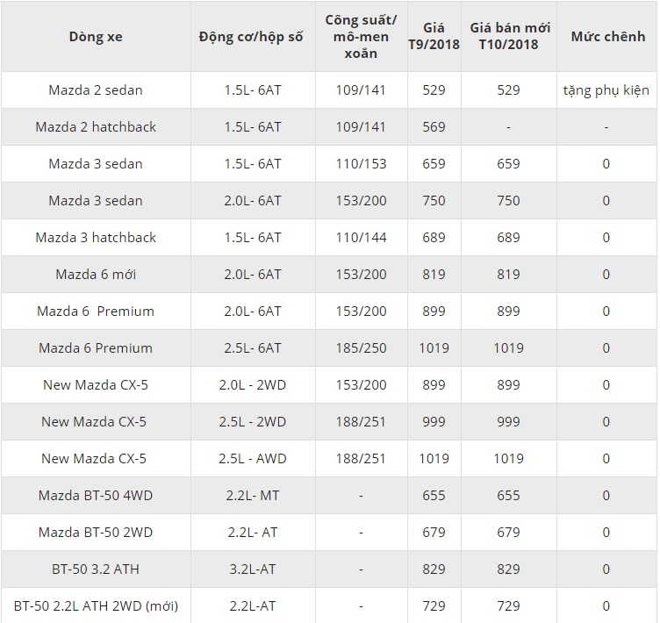Image resolution: width=660 pixels, height=623 pixels.
Task: Select the 'Giá bán mới T10/2018' header
Action: click(x=509, y=37)
